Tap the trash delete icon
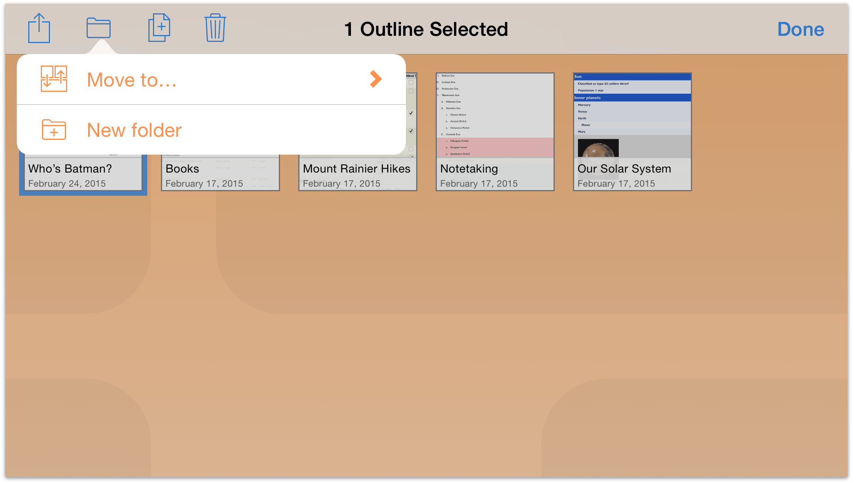The width and height of the screenshot is (853, 483). tap(215, 28)
